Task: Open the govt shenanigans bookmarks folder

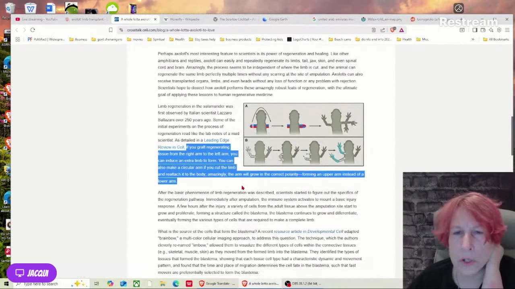Action: 107,39
